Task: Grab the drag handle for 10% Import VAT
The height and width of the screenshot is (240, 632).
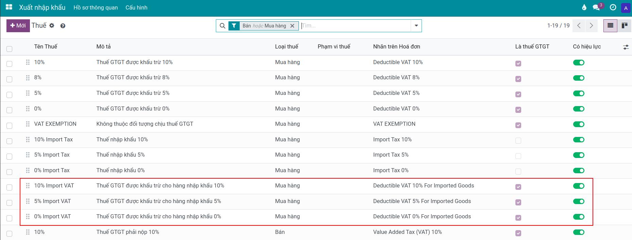Action: pos(28,186)
